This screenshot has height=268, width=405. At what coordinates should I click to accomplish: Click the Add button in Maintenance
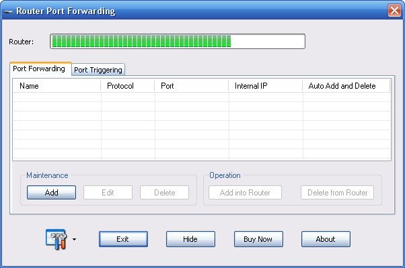51,193
